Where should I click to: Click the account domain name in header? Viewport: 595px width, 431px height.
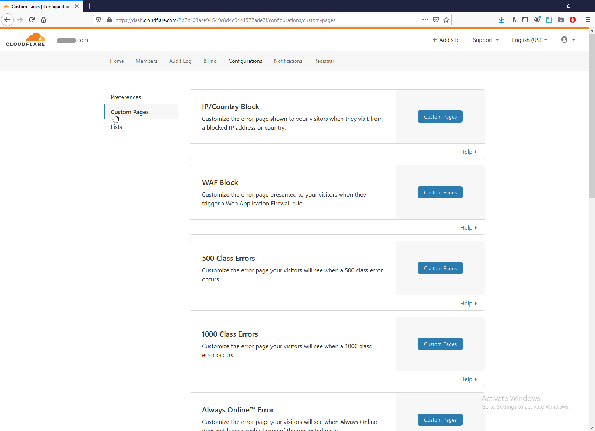click(73, 40)
